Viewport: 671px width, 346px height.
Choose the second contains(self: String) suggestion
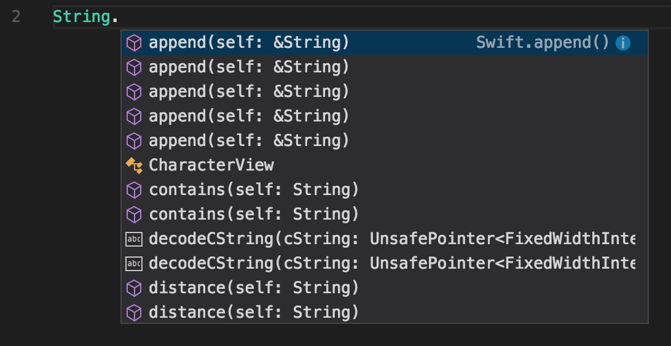[x=254, y=215]
